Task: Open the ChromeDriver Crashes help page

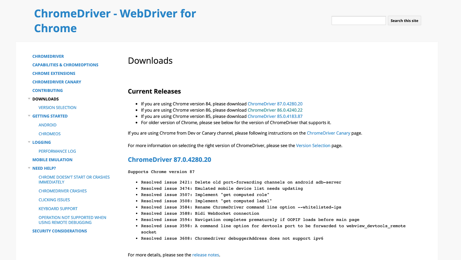Action: (63, 191)
